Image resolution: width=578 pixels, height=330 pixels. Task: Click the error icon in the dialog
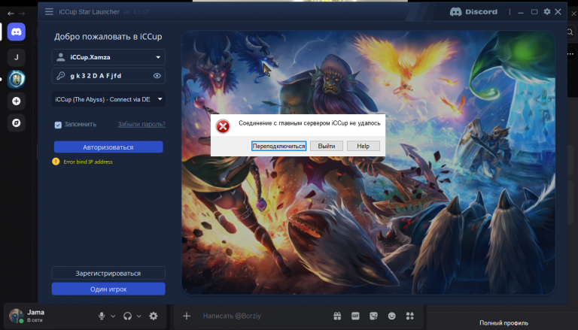tap(223, 126)
